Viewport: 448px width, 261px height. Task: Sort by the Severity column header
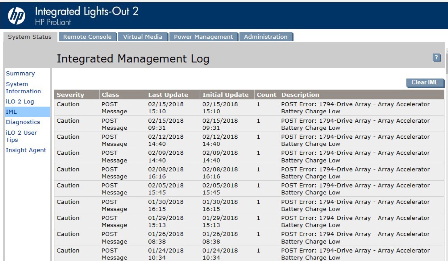77,95
